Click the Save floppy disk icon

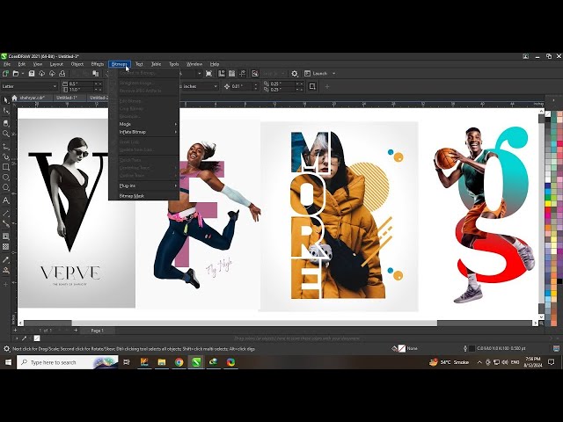click(x=32, y=74)
